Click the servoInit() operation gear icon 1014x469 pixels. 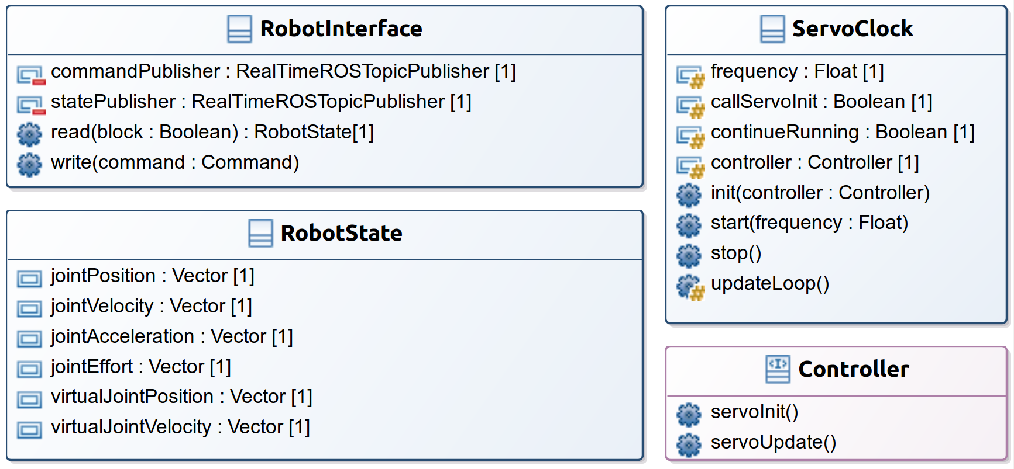pos(689,415)
